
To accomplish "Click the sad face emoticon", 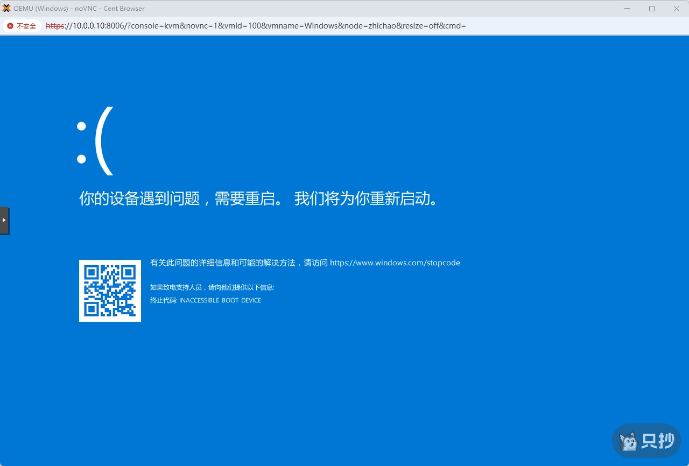I will point(95,142).
